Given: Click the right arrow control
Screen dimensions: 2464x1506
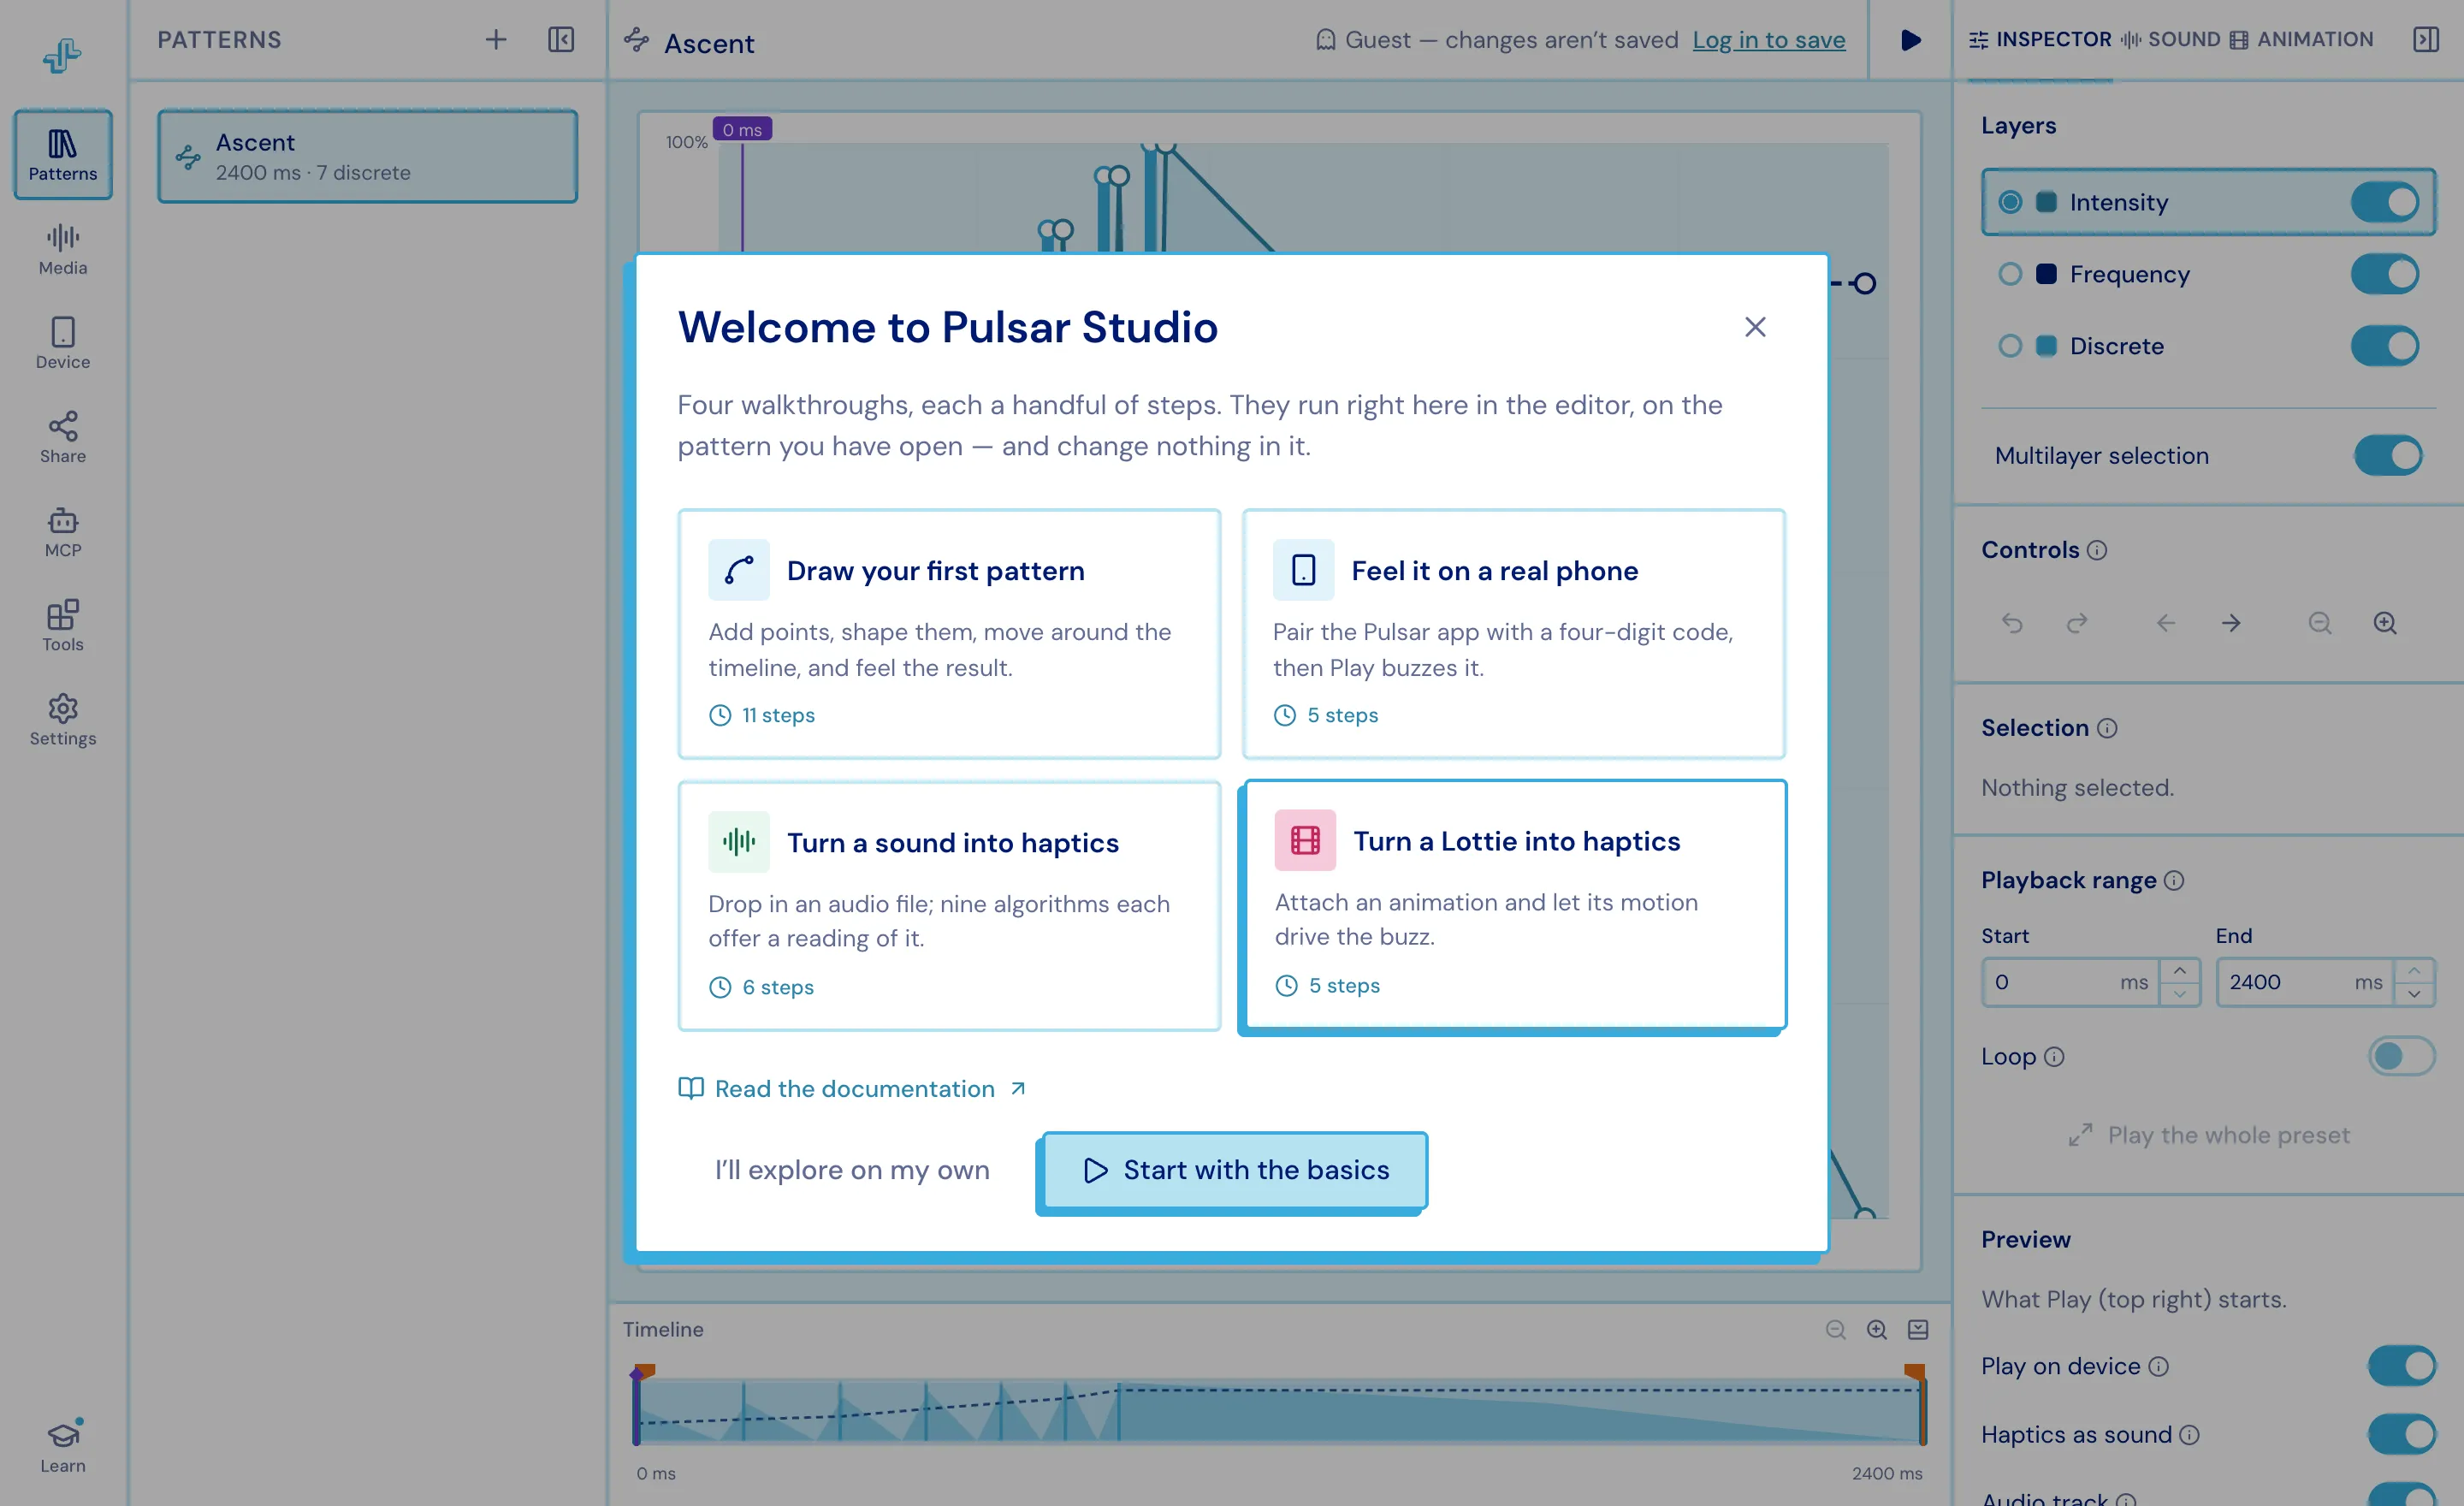Looking at the screenshot, I should pyautogui.click(x=2231, y=623).
